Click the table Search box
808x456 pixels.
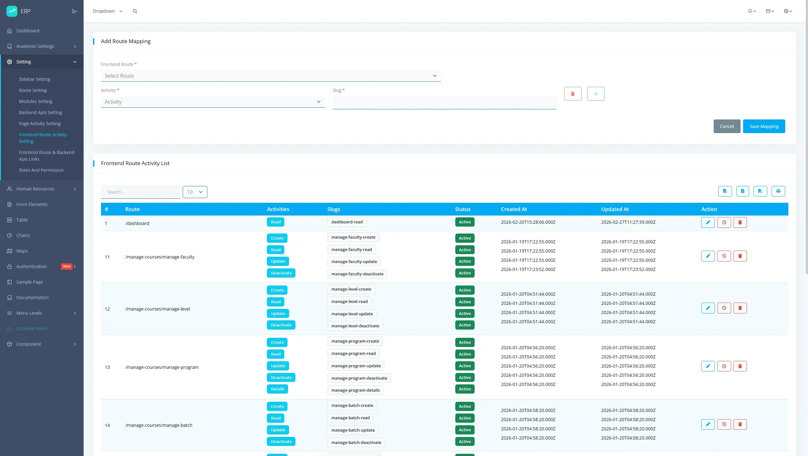[141, 192]
